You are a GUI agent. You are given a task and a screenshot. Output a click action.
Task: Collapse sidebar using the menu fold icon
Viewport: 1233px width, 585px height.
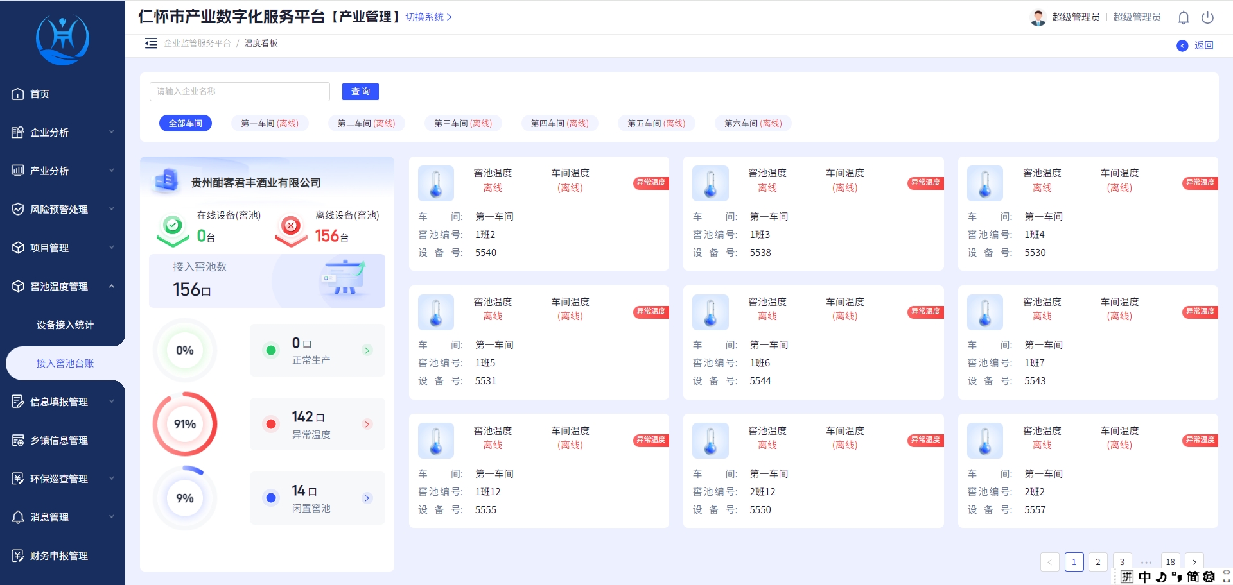click(151, 43)
